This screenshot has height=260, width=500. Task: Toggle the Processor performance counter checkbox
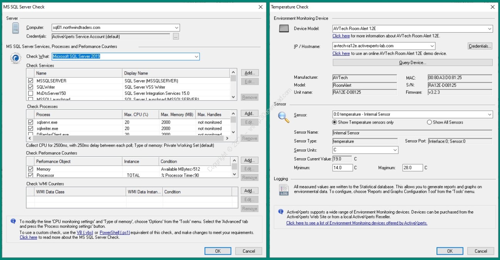(x=30, y=175)
